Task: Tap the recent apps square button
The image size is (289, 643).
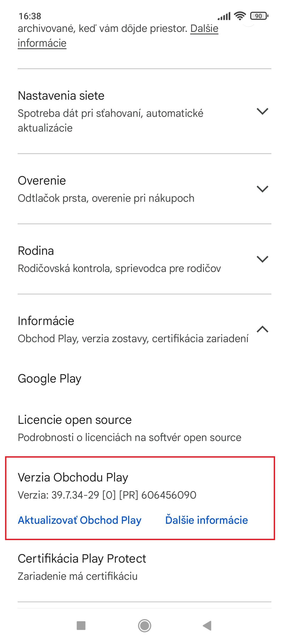Action: click(81, 626)
